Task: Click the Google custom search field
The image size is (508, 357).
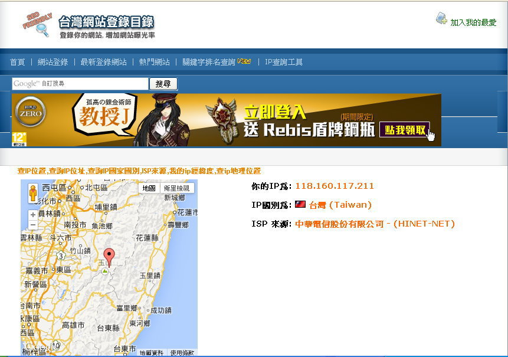Action: tap(80, 84)
